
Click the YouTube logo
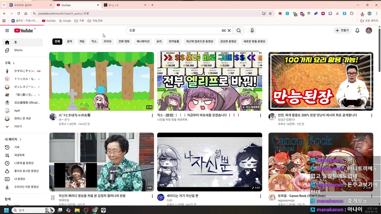point(24,31)
